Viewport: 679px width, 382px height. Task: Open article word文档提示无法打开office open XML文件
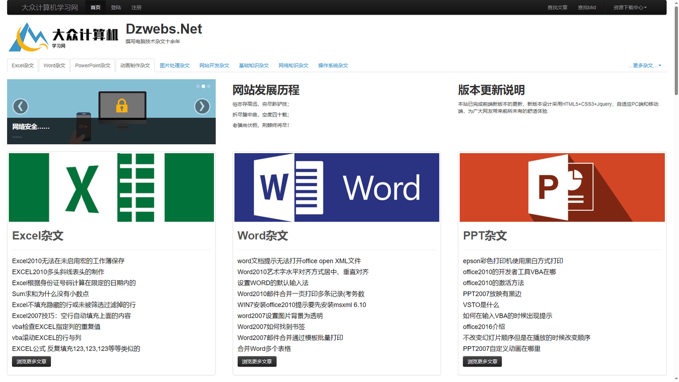299,261
